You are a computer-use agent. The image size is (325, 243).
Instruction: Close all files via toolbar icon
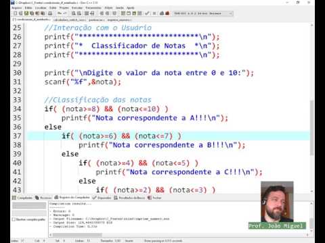(43, 13)
